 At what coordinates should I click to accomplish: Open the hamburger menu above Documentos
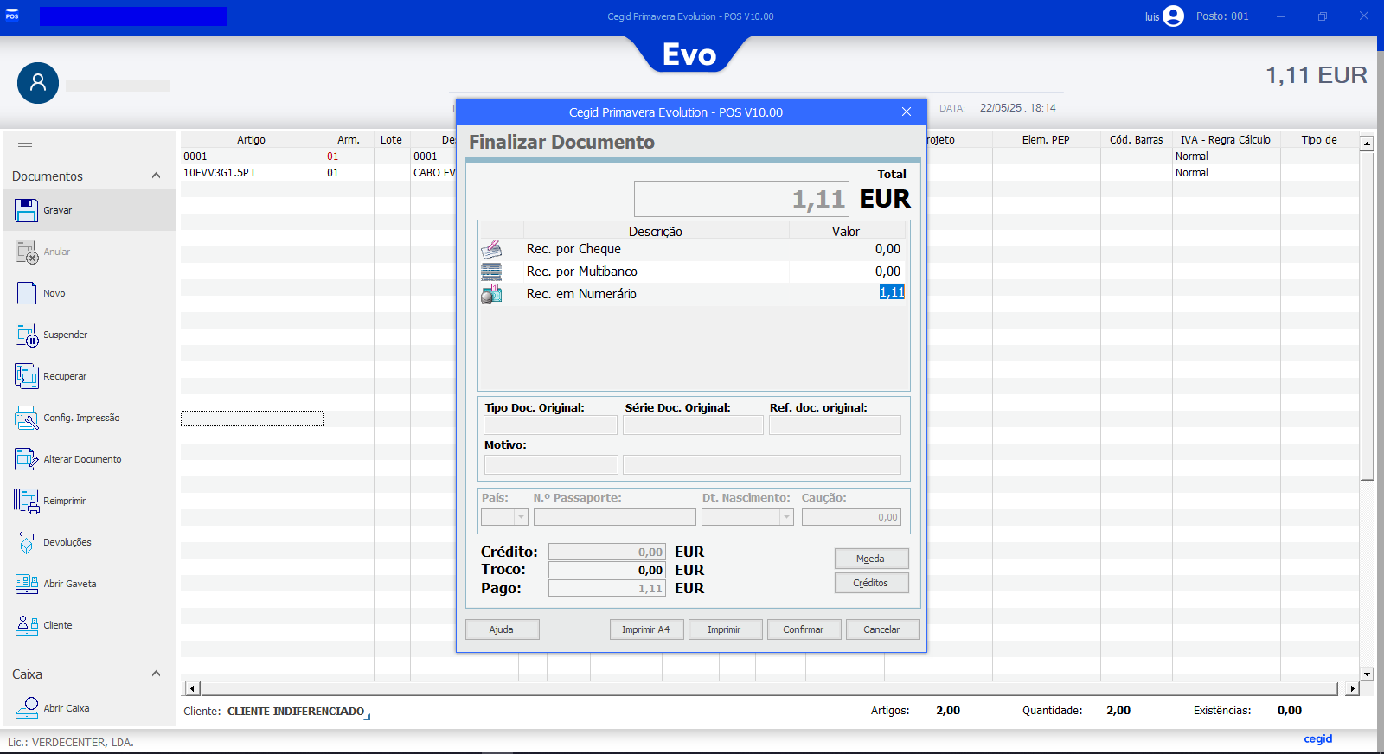tap(25, 147)
